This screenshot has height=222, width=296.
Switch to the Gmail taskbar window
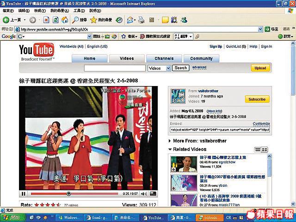point(97,218)
